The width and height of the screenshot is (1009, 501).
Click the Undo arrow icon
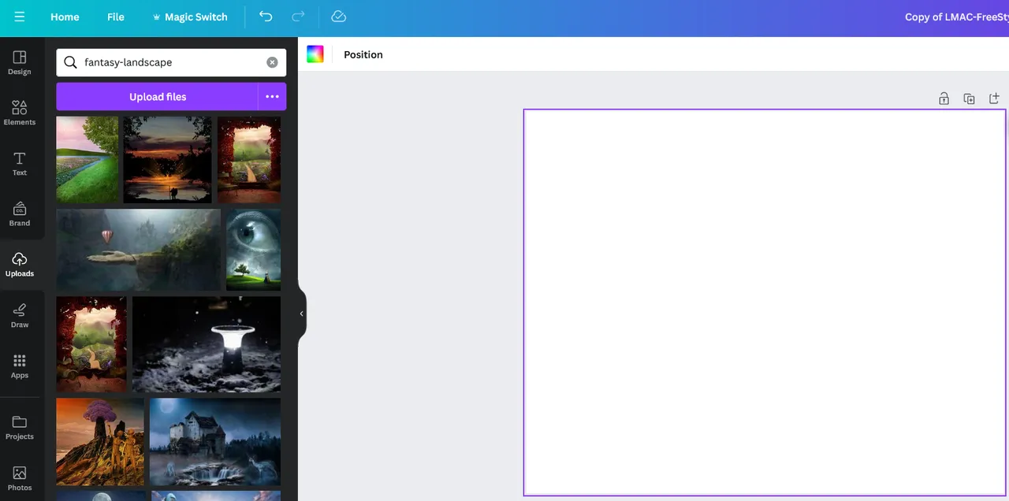pyautogui.click(x=266, y=17)
